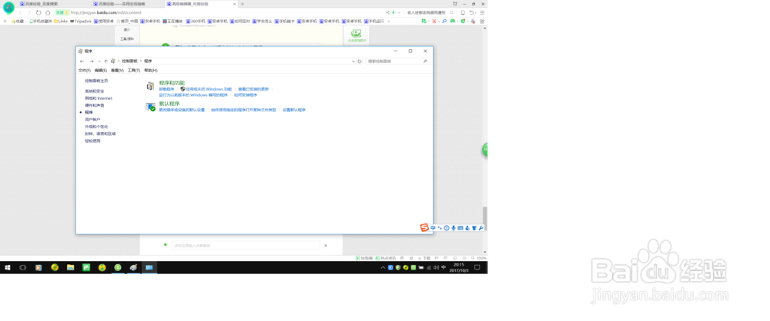This screenshot has height=321, width=770.
Task: Click the Control Panel taskbar button
Action: [x=149, y=267]
